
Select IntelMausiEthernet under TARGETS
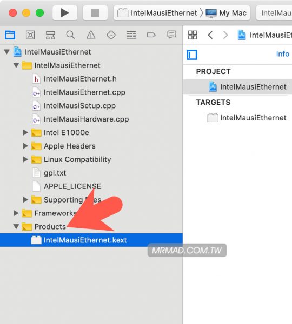pos(238,118)
